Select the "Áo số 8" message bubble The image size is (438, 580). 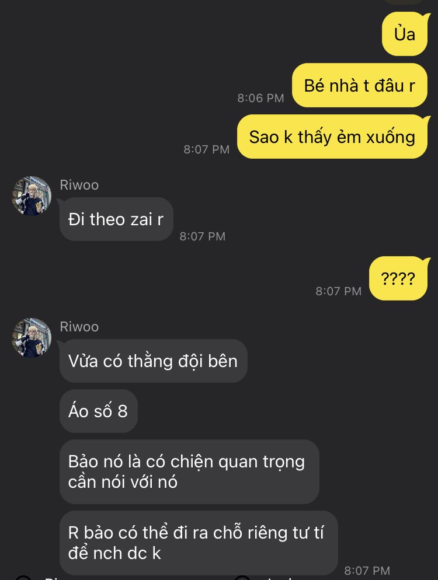(99, 411)
